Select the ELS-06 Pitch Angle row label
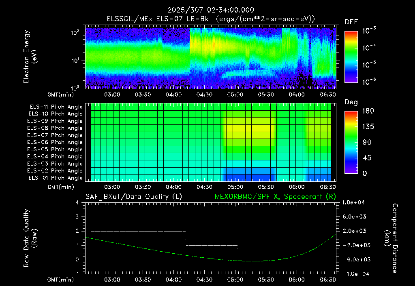 tap(55, 142)
